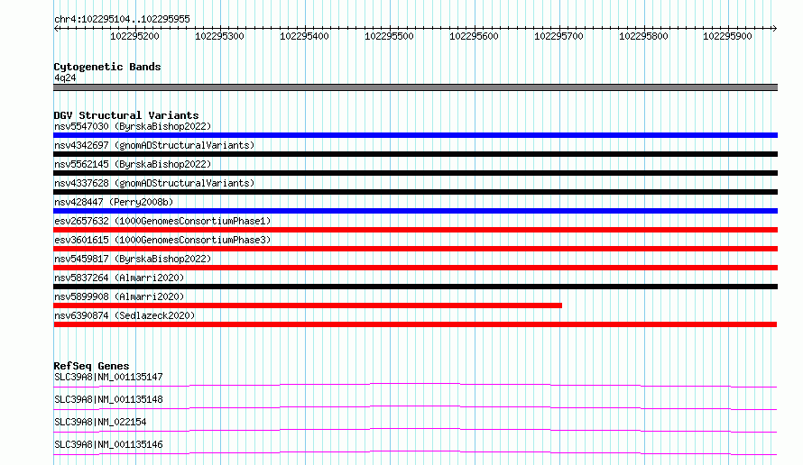Select the SLC39A8|NM_022154 transcript label
Image resolution: width=803 pixels, height=465 pixels.
100,422
